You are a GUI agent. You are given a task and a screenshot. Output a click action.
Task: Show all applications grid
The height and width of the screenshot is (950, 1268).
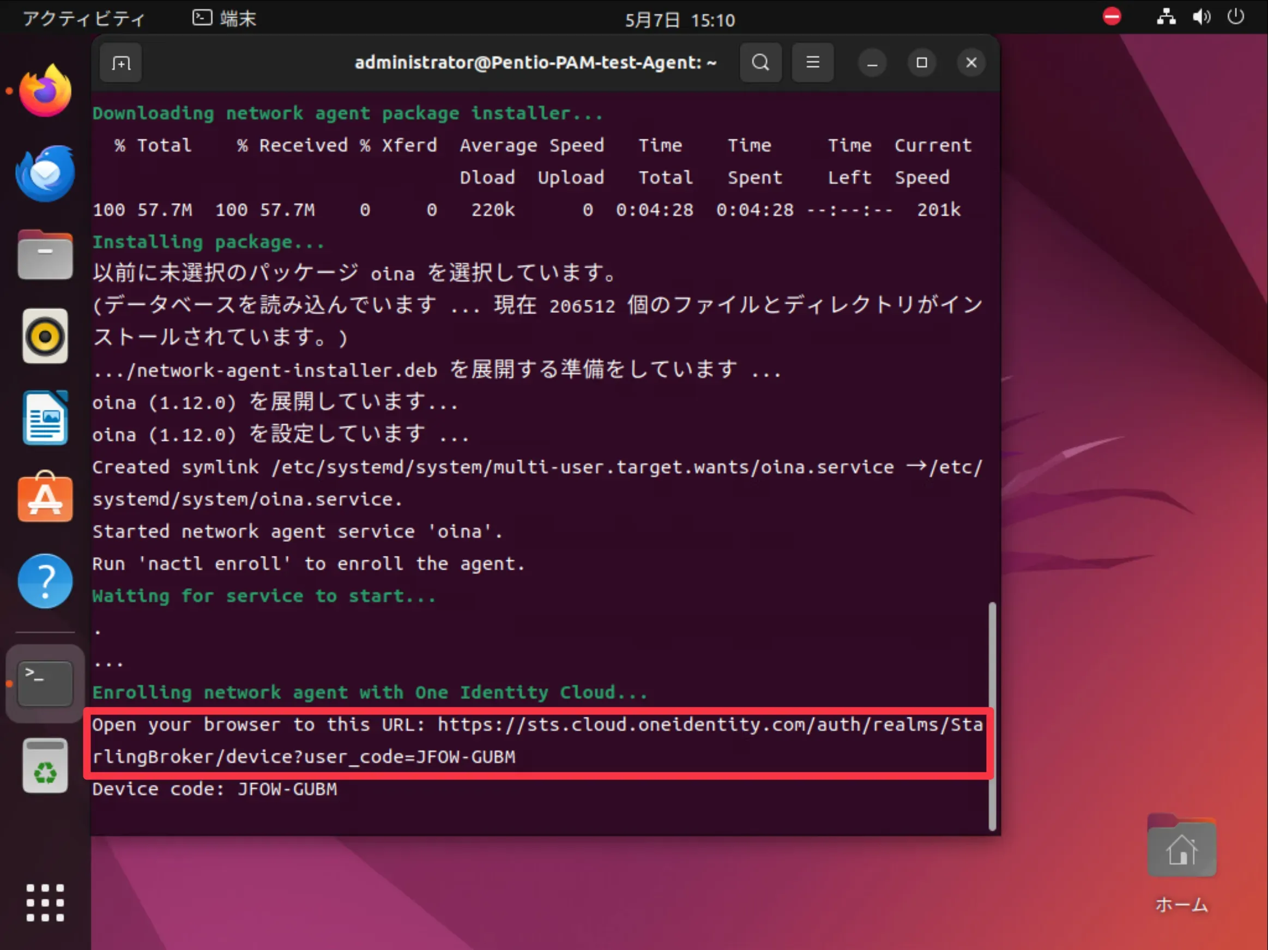[45, 903]
